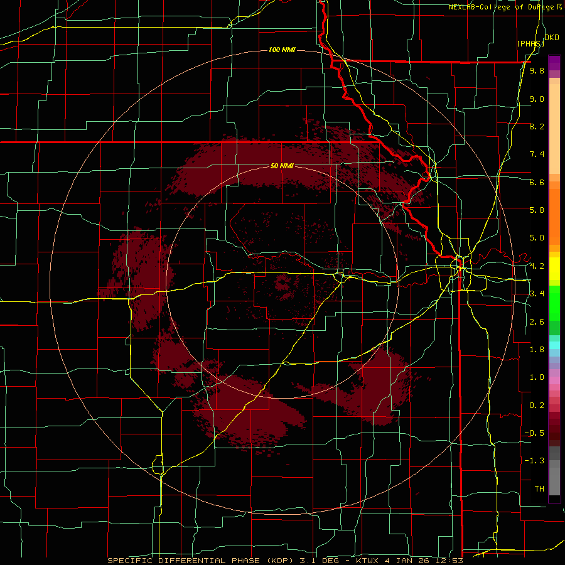Select the 1.8 color scale value
Viewport: 565px width, 565px height.
537,350
